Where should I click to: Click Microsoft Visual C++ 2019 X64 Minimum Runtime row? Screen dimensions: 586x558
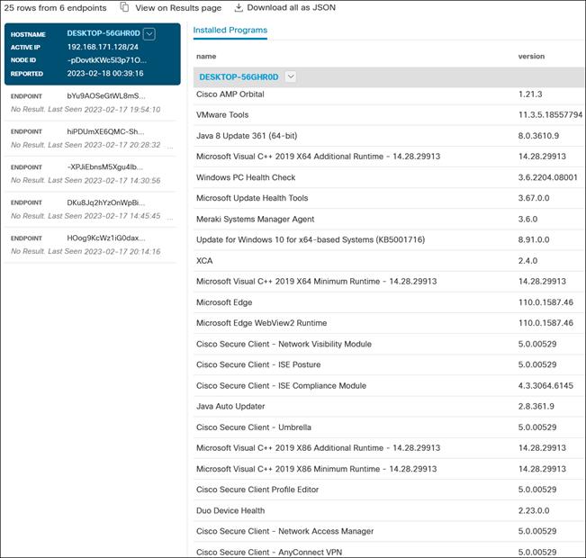point(389,282)
